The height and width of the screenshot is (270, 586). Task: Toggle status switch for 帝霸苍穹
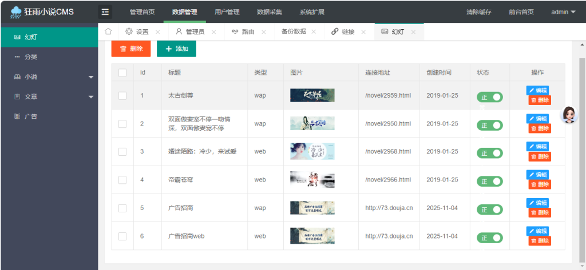click(x=490, y=182)
